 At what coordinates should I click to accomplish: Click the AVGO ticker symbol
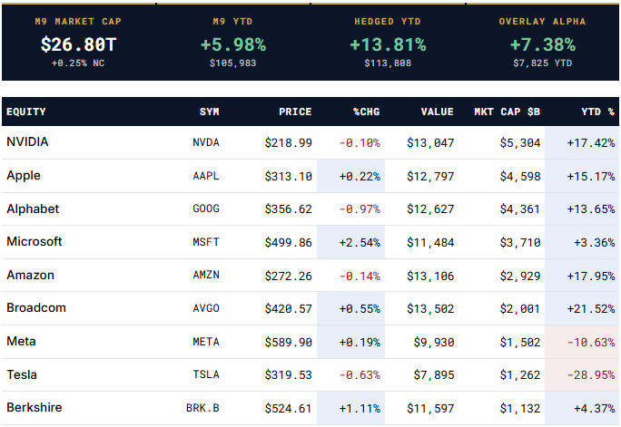[206, 308]
